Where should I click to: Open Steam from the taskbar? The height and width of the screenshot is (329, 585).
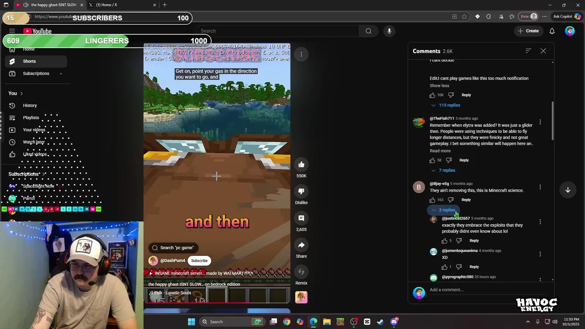coord(380,322)
